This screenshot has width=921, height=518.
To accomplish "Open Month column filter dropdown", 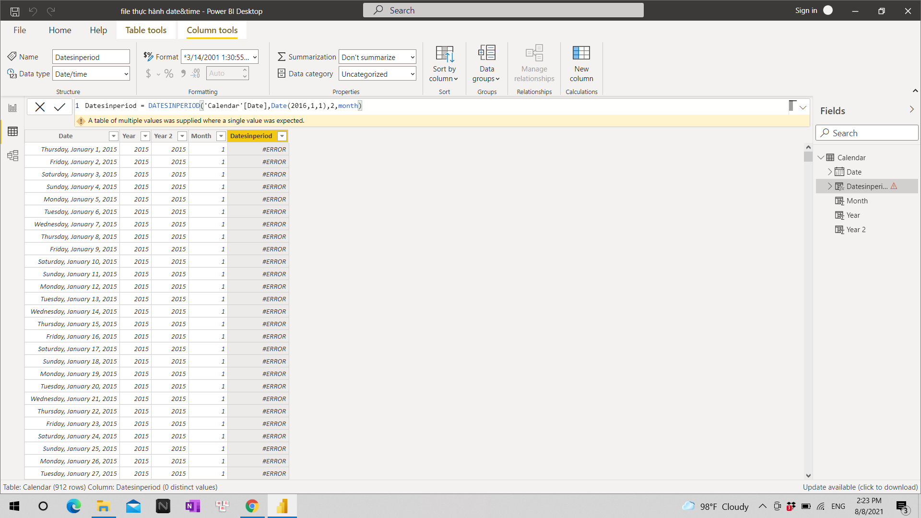I will click(x=221, y=136).
